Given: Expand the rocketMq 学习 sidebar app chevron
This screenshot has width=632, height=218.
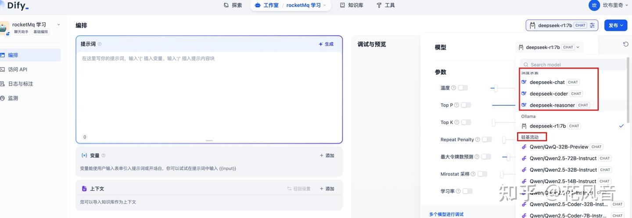Looking at the screenshot, I should [x=58, y=25].
